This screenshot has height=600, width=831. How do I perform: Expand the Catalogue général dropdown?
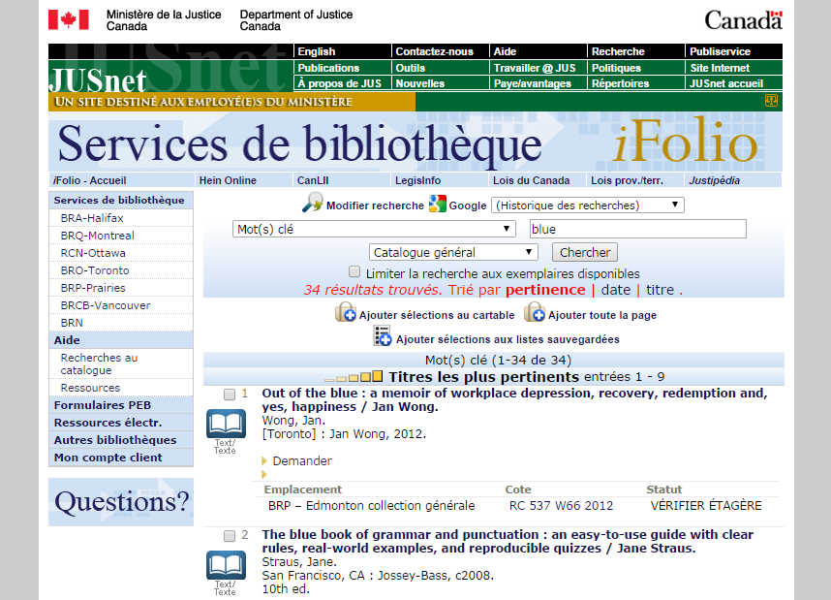453,252
